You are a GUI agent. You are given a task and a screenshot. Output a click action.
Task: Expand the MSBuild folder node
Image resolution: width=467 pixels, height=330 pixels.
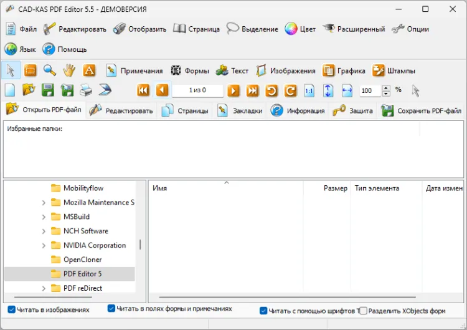coord(44,217)
